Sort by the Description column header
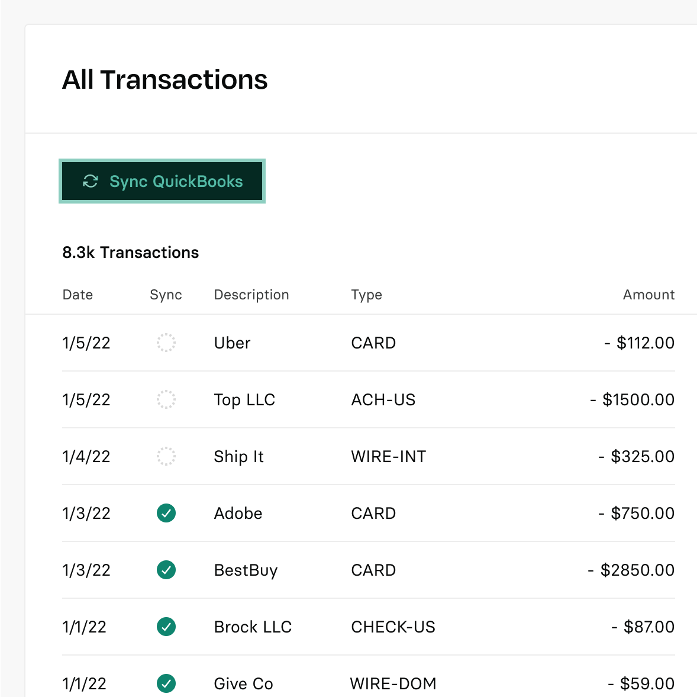 (251, 295)
